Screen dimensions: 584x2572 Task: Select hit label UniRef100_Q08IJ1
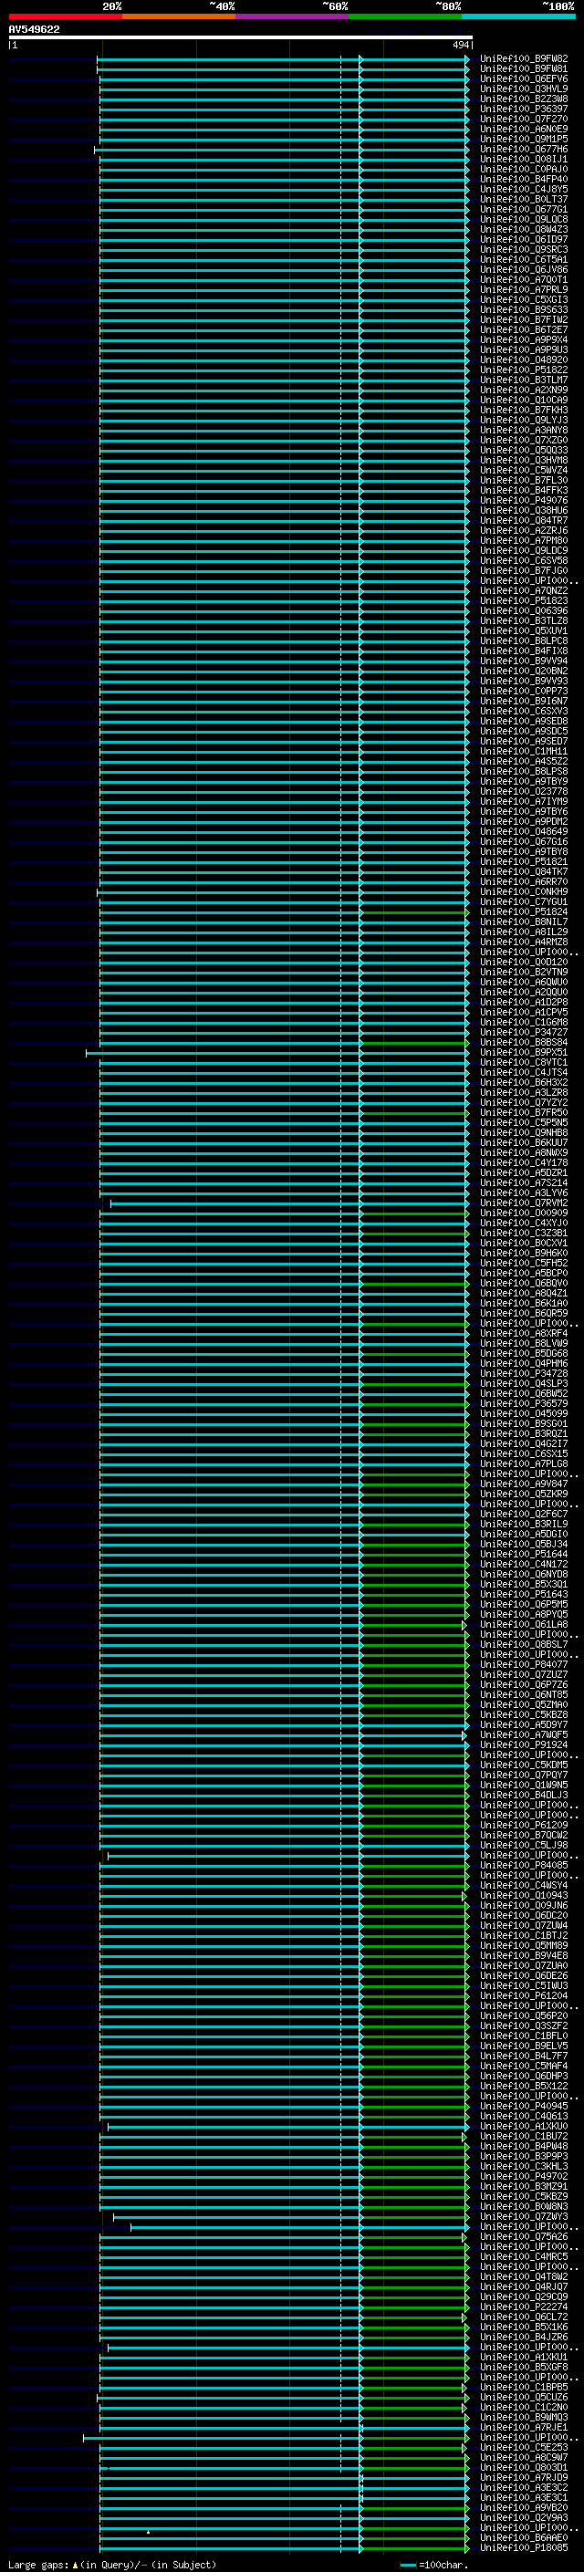[x=523, y=159]
